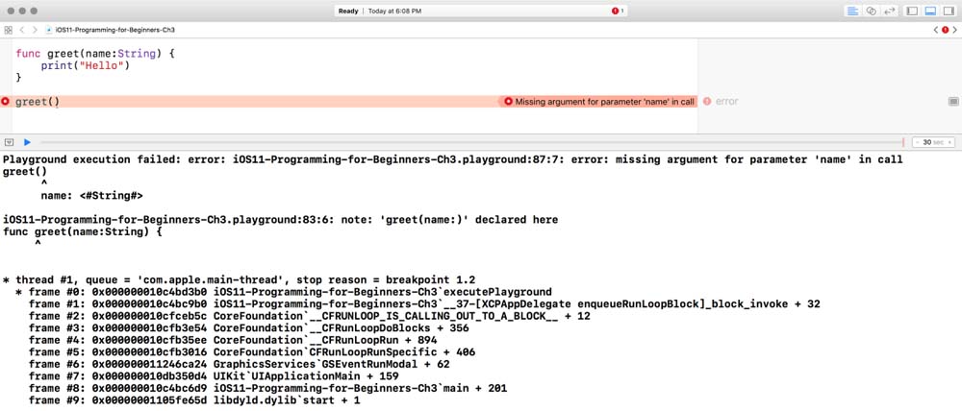Click the print("Hello") code line
This screenshot has width=962, height=411.
(86, 65)
